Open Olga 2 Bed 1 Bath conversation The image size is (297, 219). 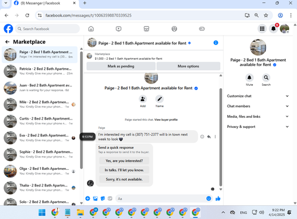[40, 171]
